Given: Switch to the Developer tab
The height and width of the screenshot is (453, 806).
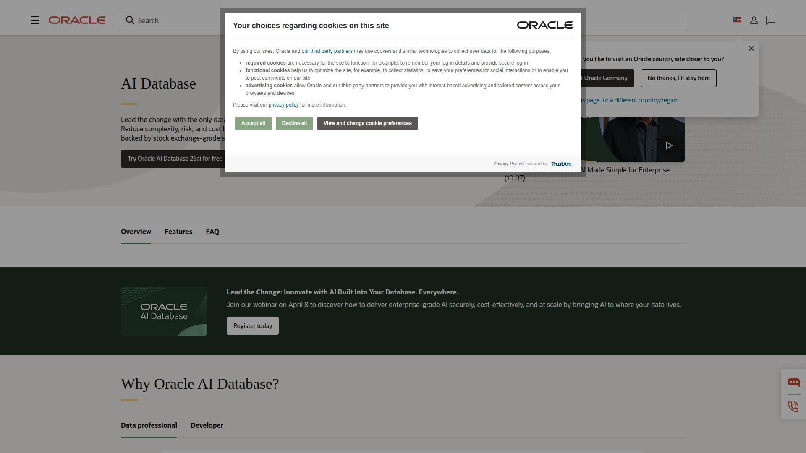Looking at the screenshot, I should [x=207, y=425].
